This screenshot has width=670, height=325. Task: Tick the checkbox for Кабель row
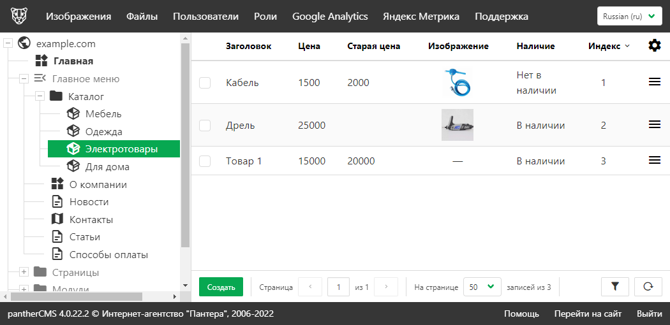(205, 83)
